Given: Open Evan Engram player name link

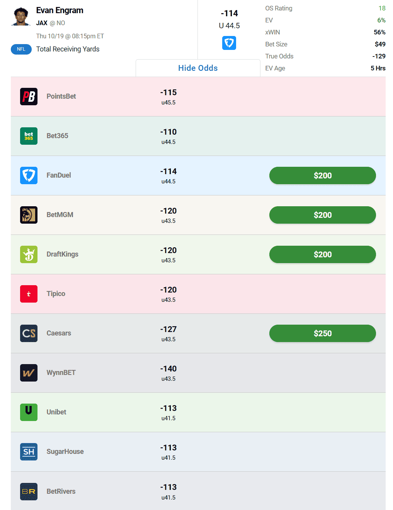Looking at the screenshot, I should click(x=60, y=10).
